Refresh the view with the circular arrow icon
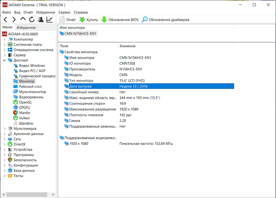Image resolution: width=276 pixels, height=198 pixels. (x=32, y=20)
